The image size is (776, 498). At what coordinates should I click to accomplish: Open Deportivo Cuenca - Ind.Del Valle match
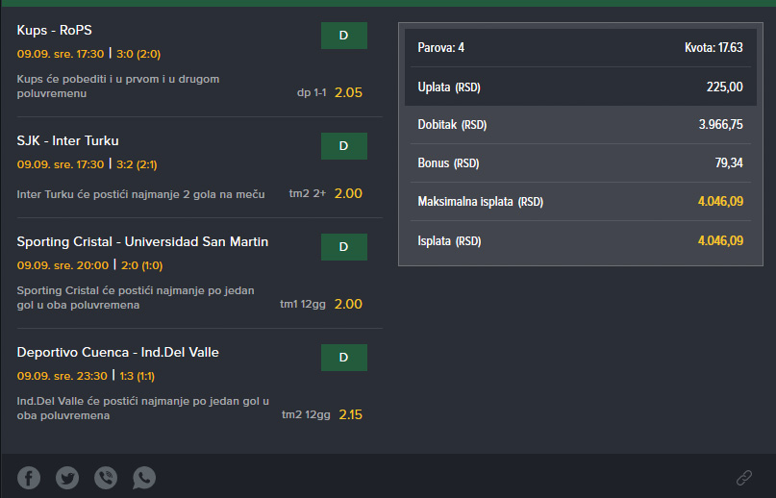[117, 353]
